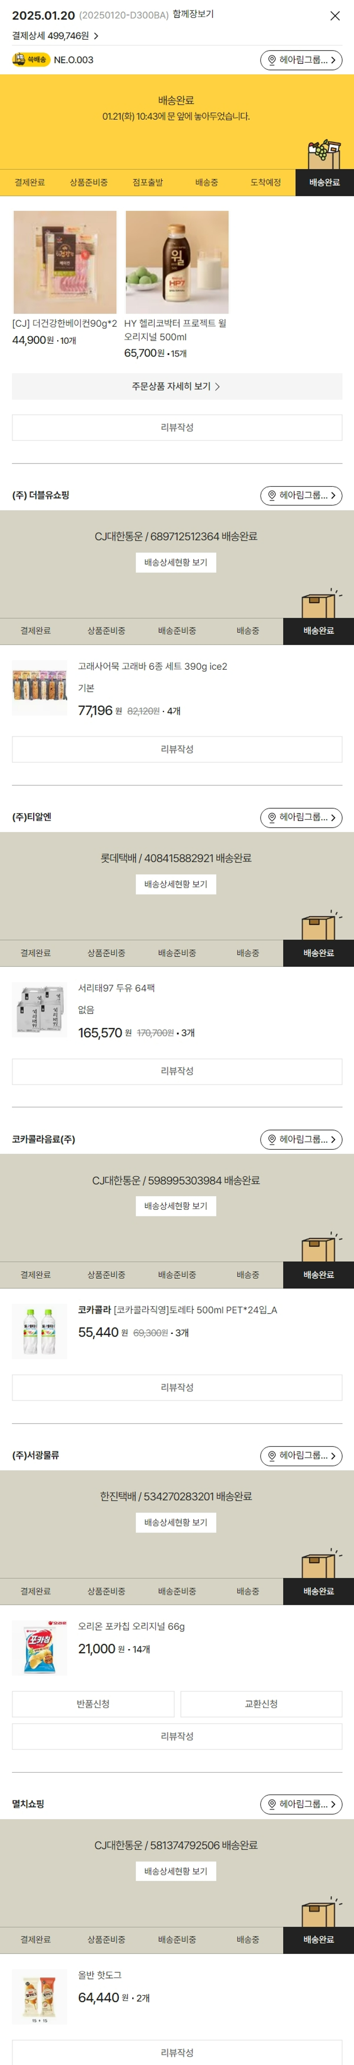
Task: Open 토레타 500ml bottle thumbnail
Action: [40, 1331]
